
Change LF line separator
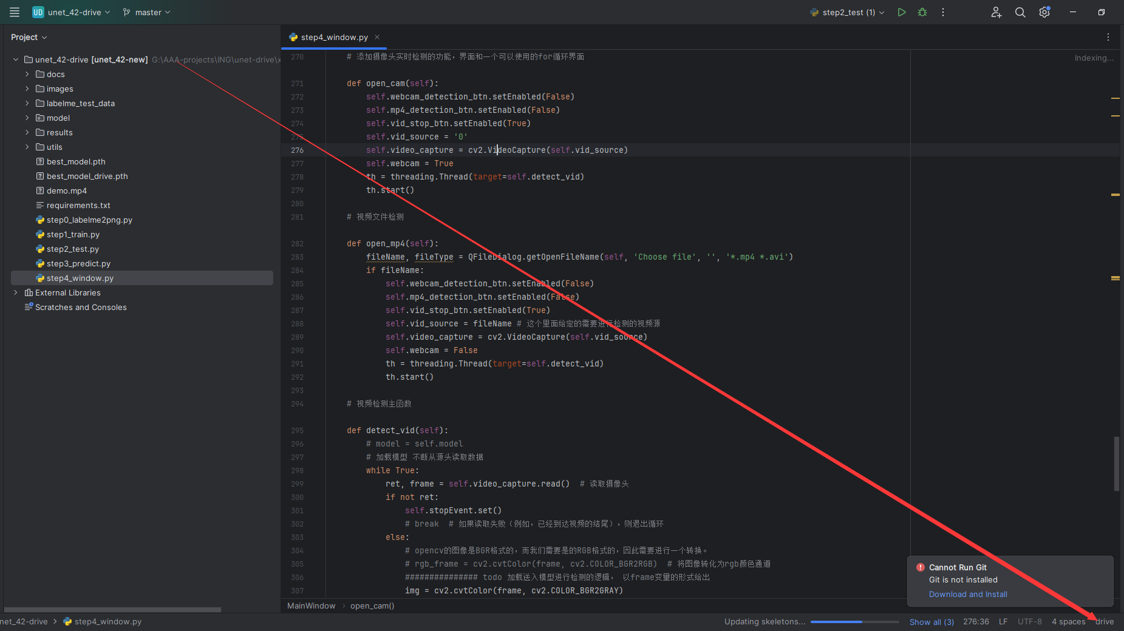click(1003, 621)
